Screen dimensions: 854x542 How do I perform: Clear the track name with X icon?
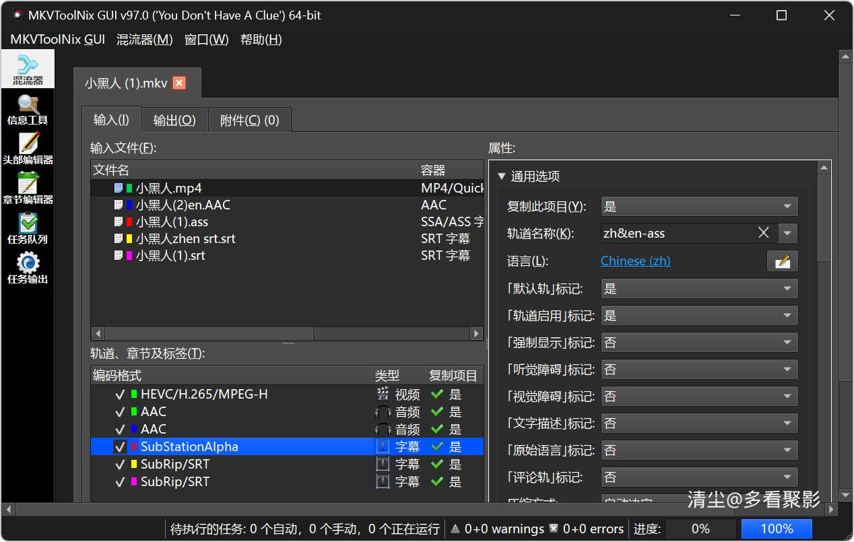pyautogui.click(x=763, y=233)
